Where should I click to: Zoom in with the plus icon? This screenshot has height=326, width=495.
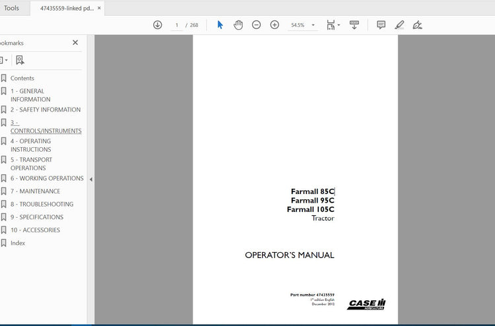pyautogui.click(x=275, y=25)
